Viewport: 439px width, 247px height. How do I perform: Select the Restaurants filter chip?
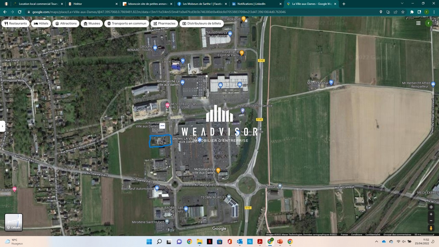16,24
